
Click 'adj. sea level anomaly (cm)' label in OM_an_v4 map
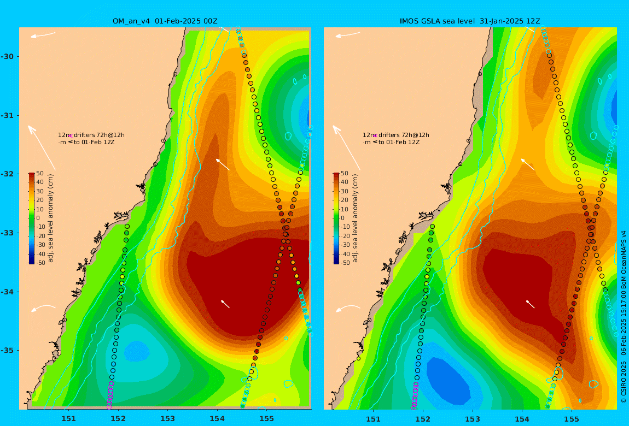pos(50,218)
